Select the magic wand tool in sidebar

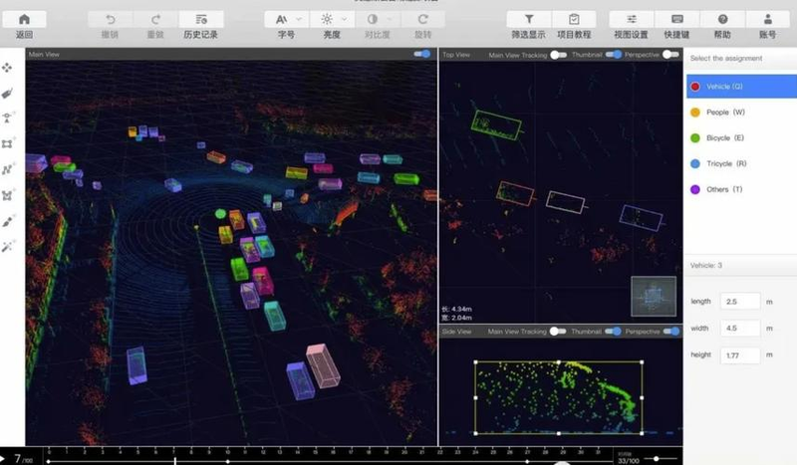point(9,245)
